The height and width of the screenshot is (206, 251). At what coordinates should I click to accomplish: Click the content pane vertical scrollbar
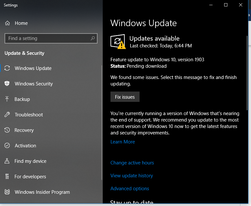(x=247, y=73)
